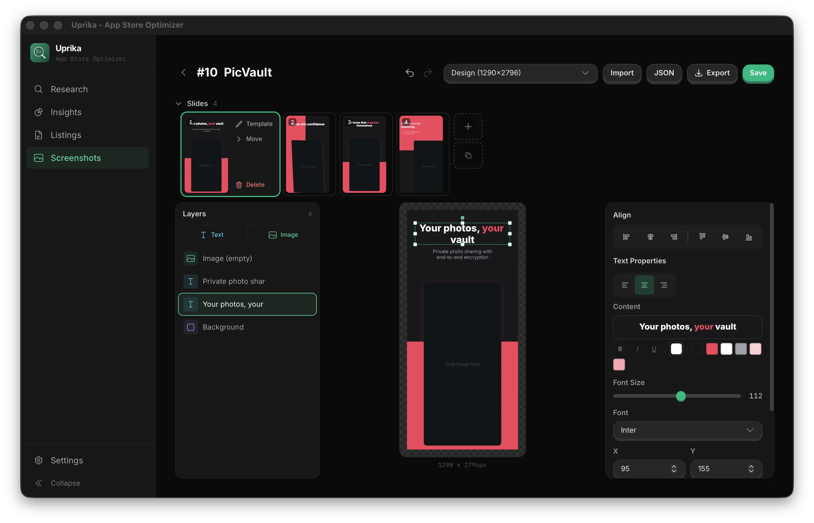Screen dimensions: 814x523
Task: Open the Design size dropdown
Action: 520,73
